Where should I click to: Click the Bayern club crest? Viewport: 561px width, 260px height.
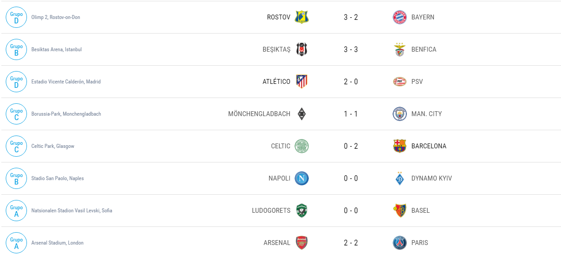400,17
